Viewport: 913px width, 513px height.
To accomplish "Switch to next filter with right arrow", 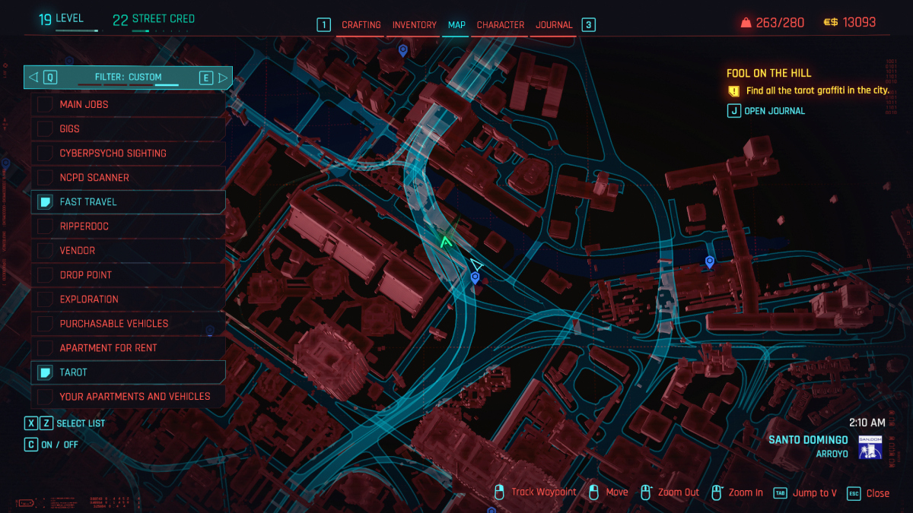I will [223, 77].
